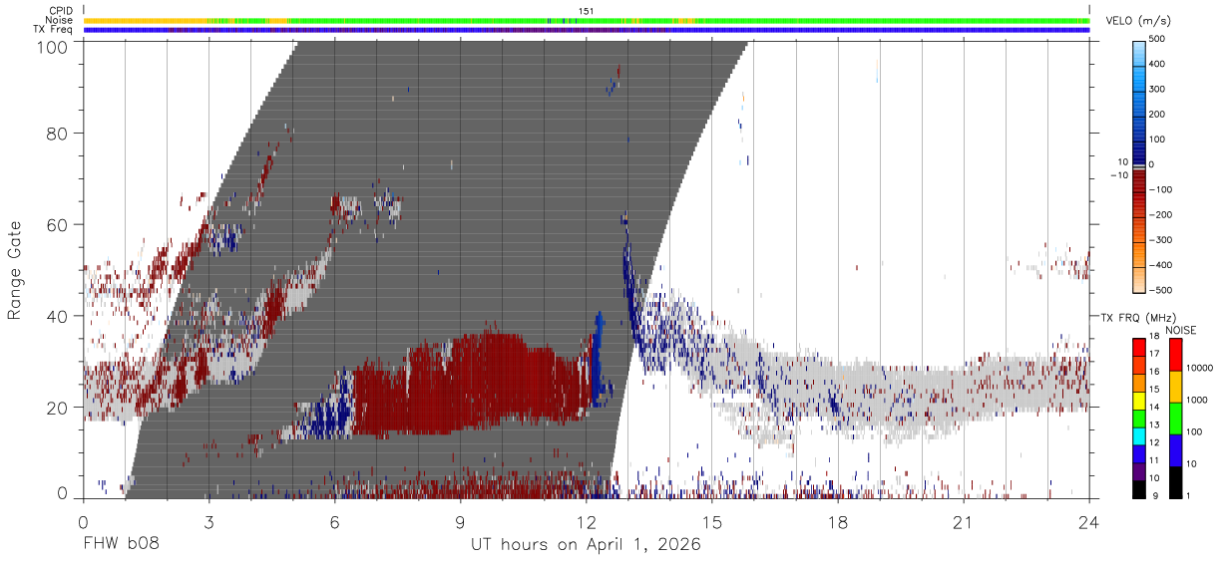The height and width of the screenshot is (565, 1225).
Task: Click the TX Freq row label
Action: click(x=53, y=29)
